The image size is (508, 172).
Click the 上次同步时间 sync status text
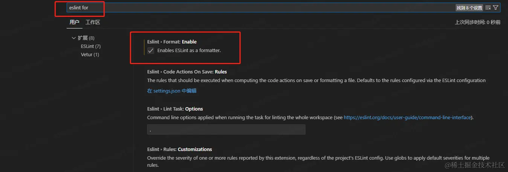point(477,22)
